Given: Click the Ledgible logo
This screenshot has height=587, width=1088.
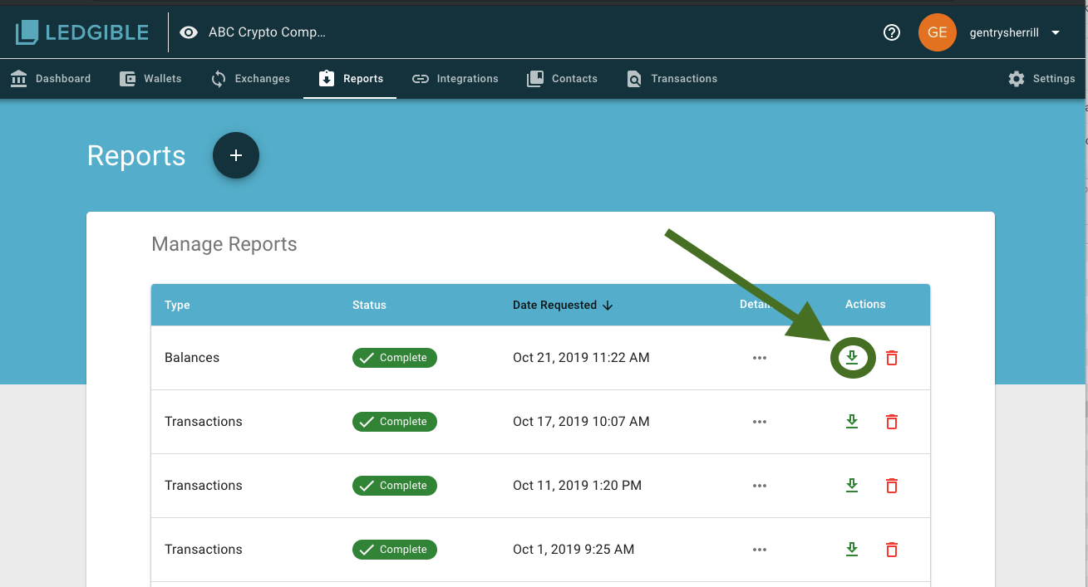Looking at the screenshot, I should (82, 32).
